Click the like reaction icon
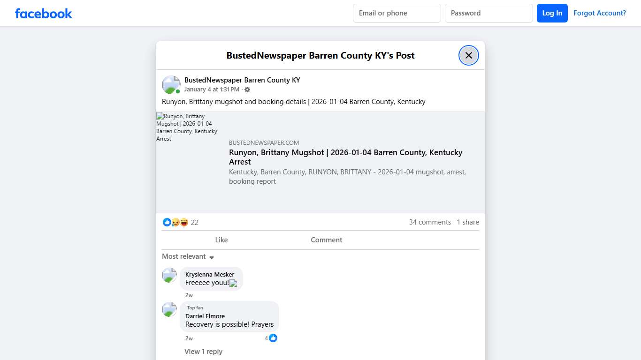641x360 pixels. (x=167, y=222)
